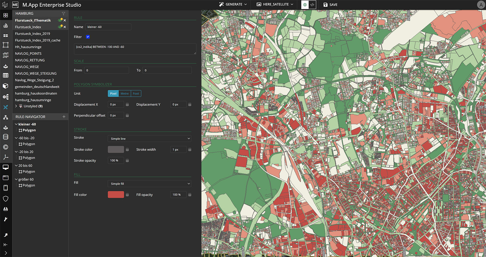This screenshot has width=486, height=257.
Task: Collapse the -60 bis -20 rule
Action: (x=16, y=138)
